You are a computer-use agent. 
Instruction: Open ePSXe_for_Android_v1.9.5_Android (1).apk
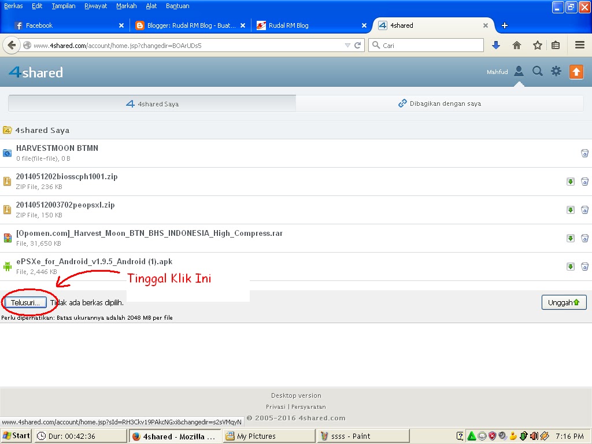point(94,261)
